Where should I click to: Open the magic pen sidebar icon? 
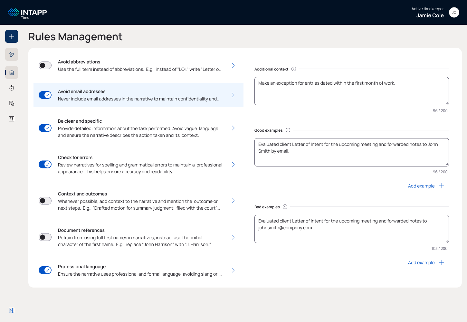point(12,54)
